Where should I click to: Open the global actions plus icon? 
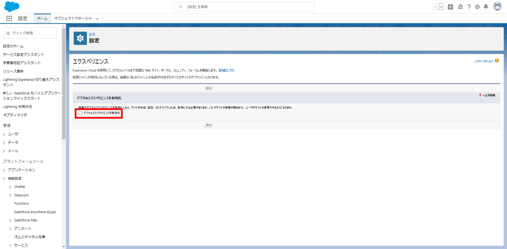[x=451, y=7]
